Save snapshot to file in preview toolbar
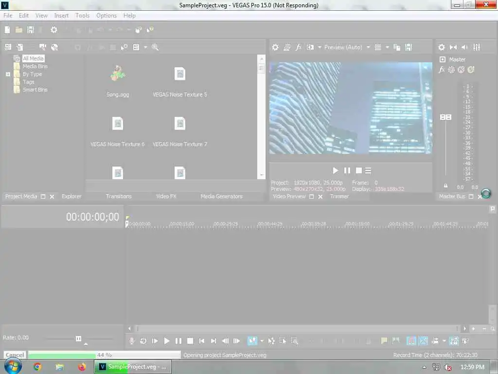 click(409, 47)
